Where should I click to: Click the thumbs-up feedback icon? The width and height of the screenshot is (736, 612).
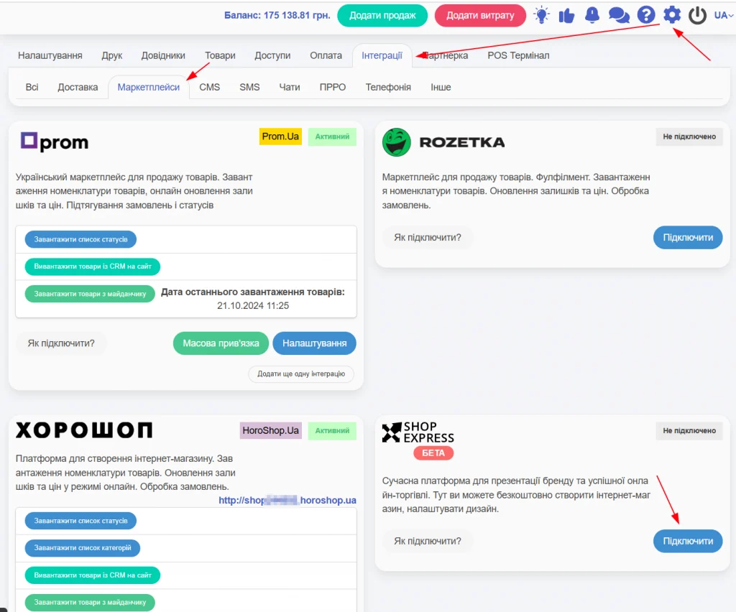pos(566,16)
